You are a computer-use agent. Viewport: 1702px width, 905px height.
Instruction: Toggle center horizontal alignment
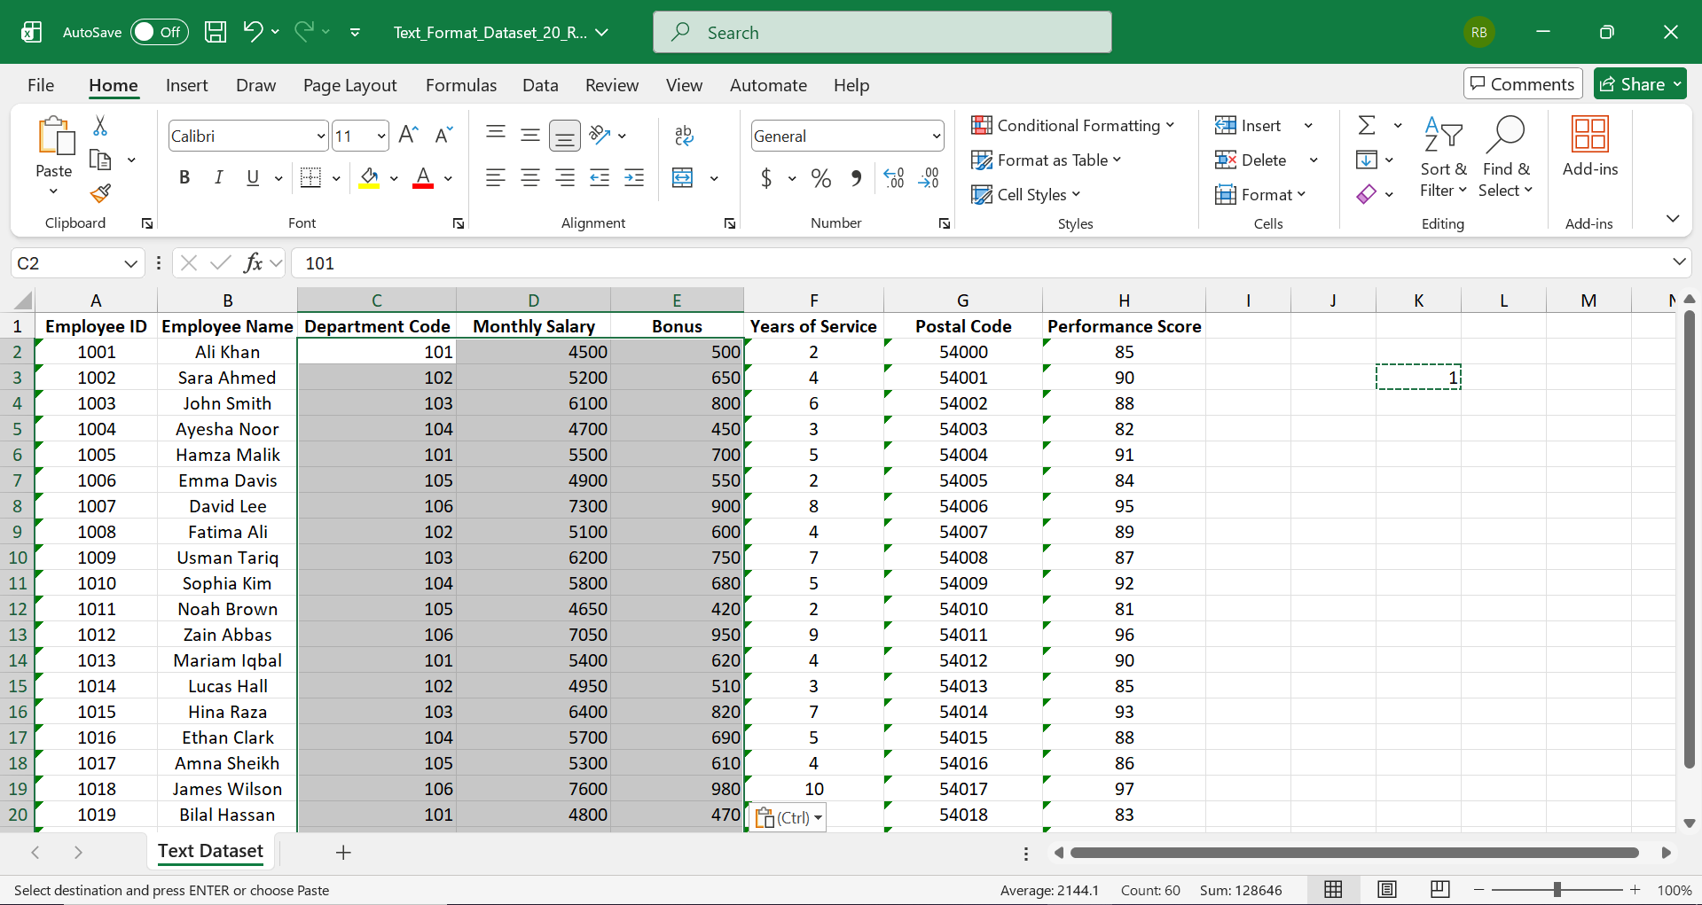[530, 178]
